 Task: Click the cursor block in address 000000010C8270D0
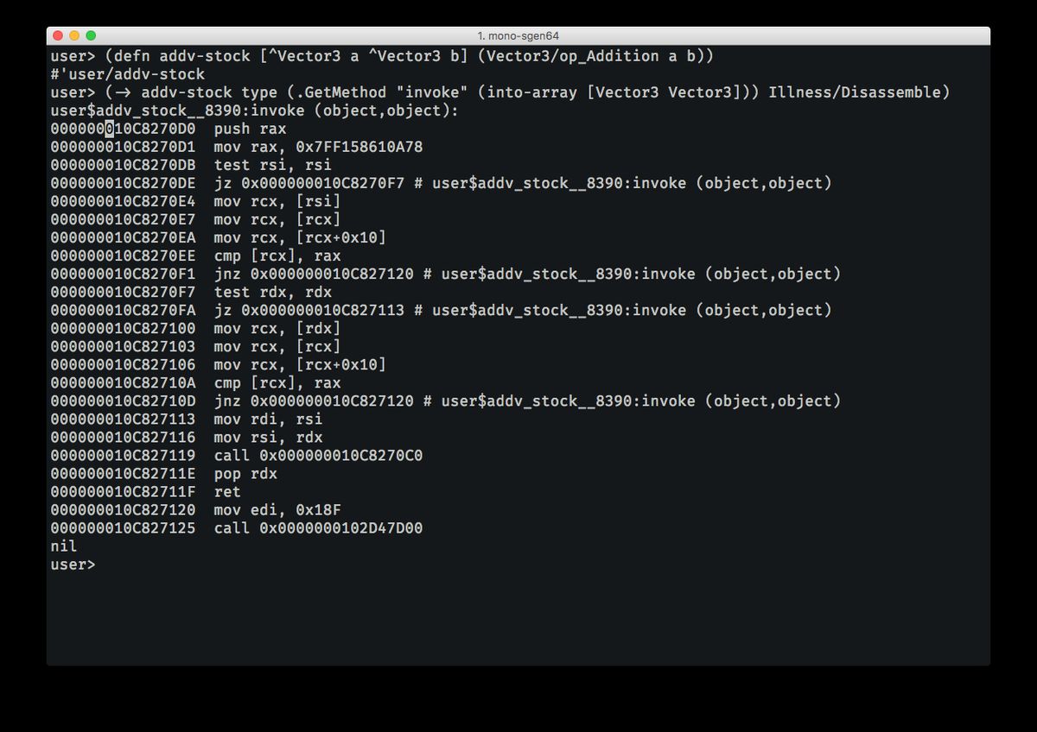109,129
